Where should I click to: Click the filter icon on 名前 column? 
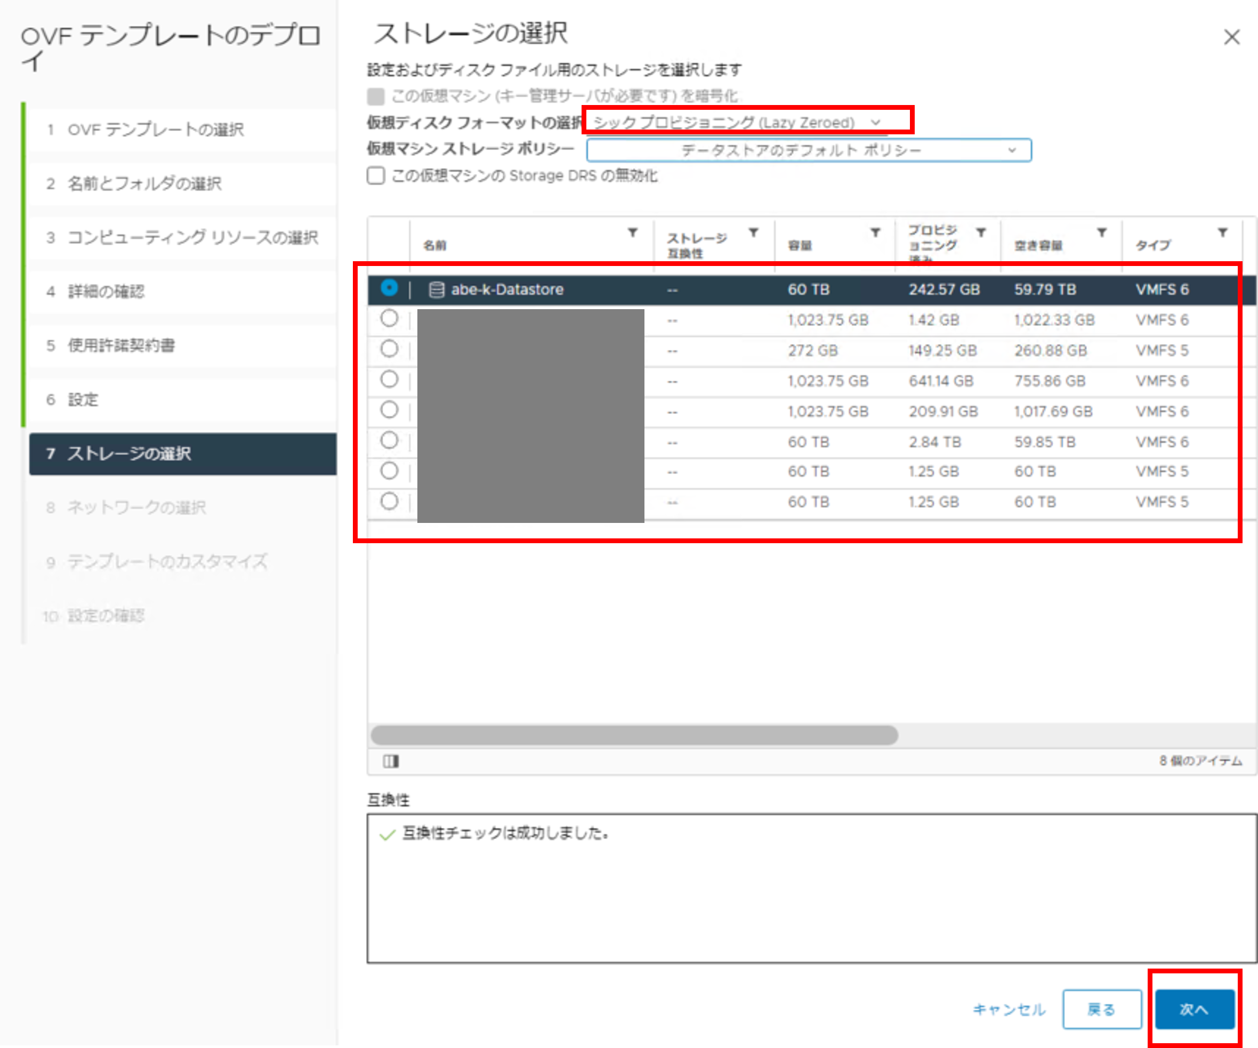coord(633,232)
